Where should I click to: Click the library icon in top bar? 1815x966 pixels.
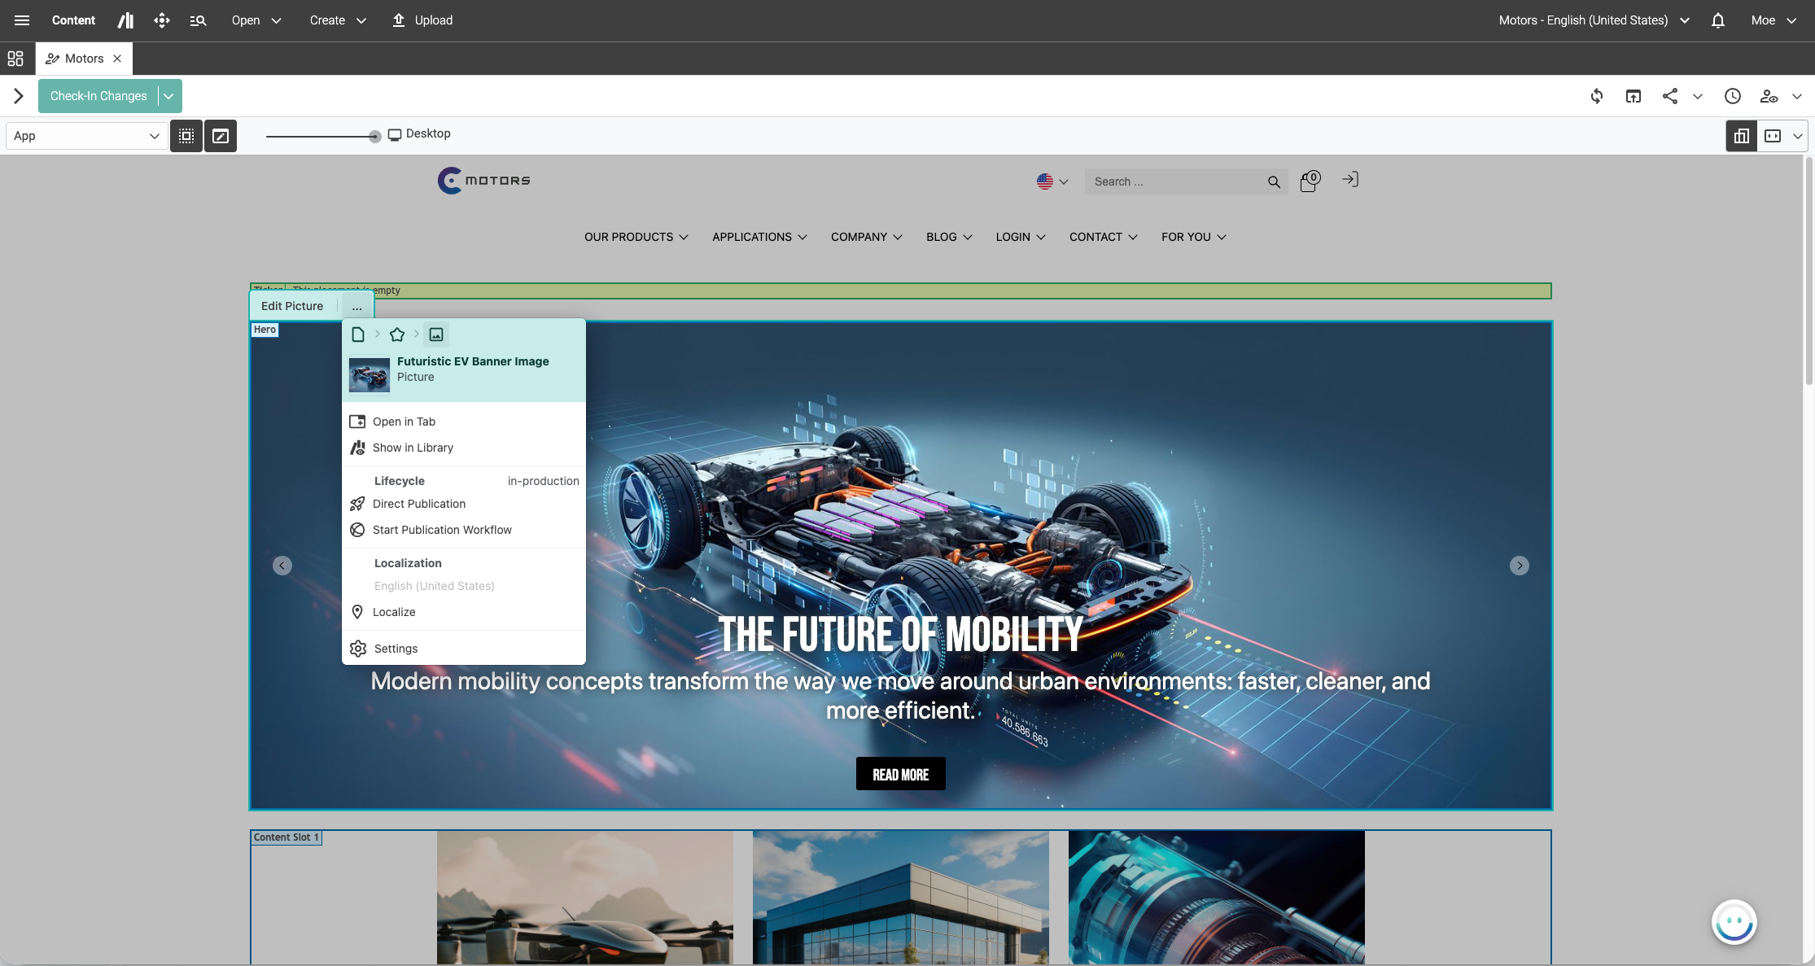tap(125, 20)
